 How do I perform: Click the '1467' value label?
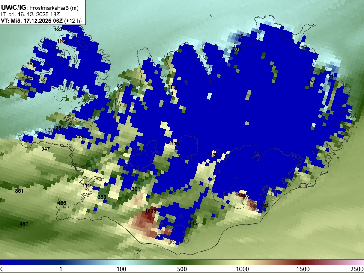(243, 196)
